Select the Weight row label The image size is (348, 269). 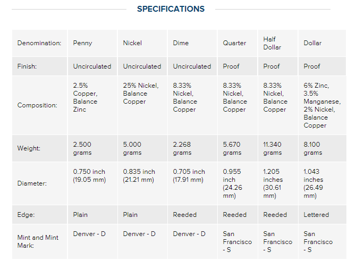[x=29, y=148]
